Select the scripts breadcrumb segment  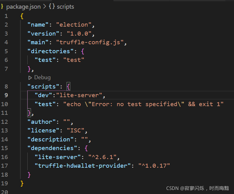click(x=65, y=7)
